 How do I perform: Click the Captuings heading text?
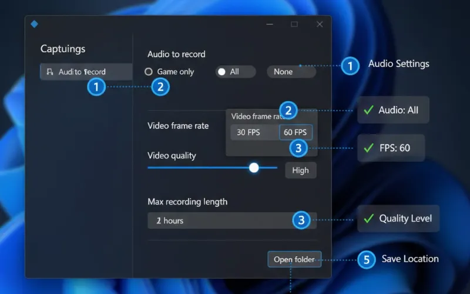63,49
